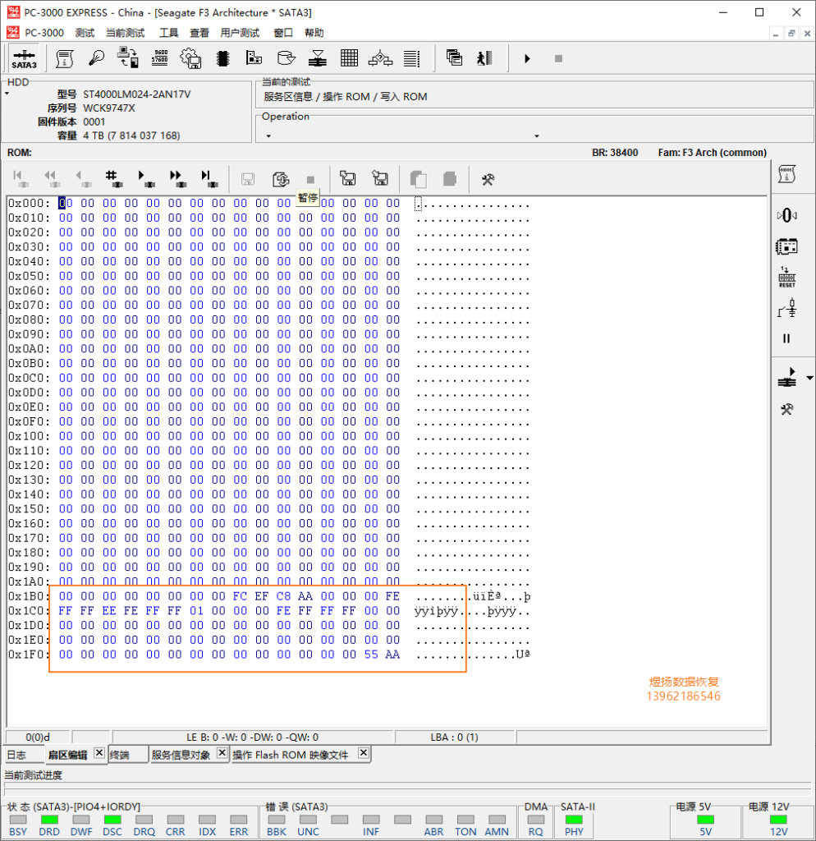Open the 工具 menu
816x841 pixels.
point(168,33)
